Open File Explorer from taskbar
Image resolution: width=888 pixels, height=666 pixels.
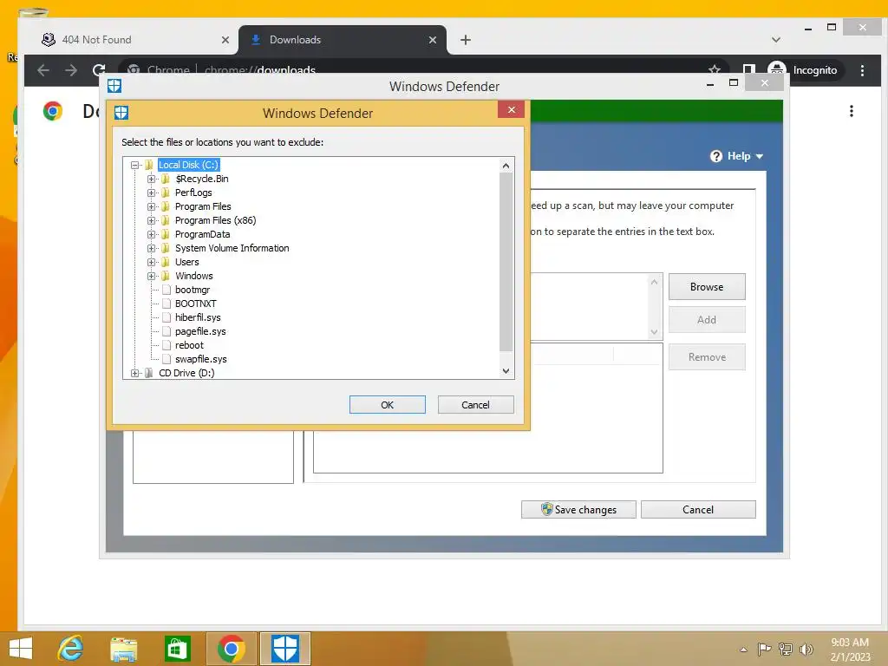tap(123, 649)
